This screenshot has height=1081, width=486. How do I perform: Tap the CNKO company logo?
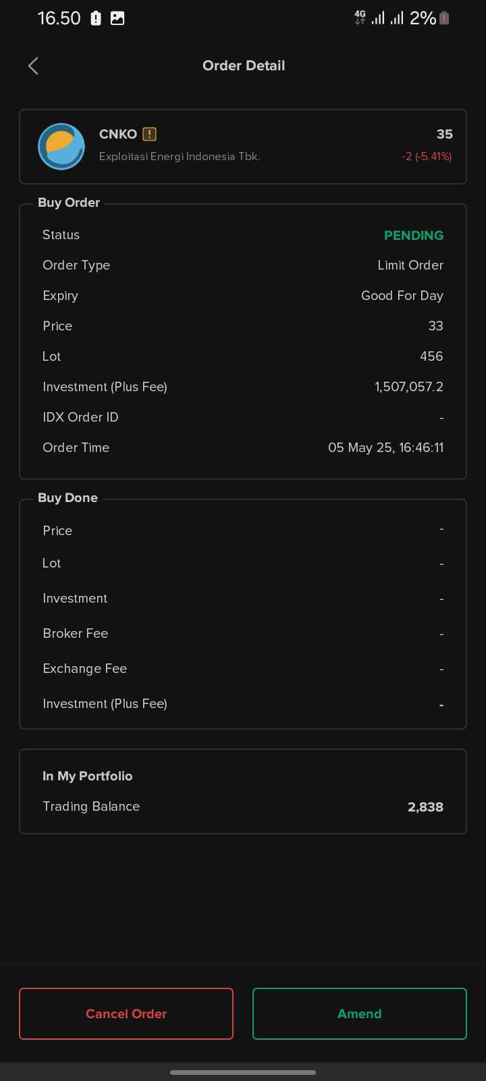click(x=61, y=147)
